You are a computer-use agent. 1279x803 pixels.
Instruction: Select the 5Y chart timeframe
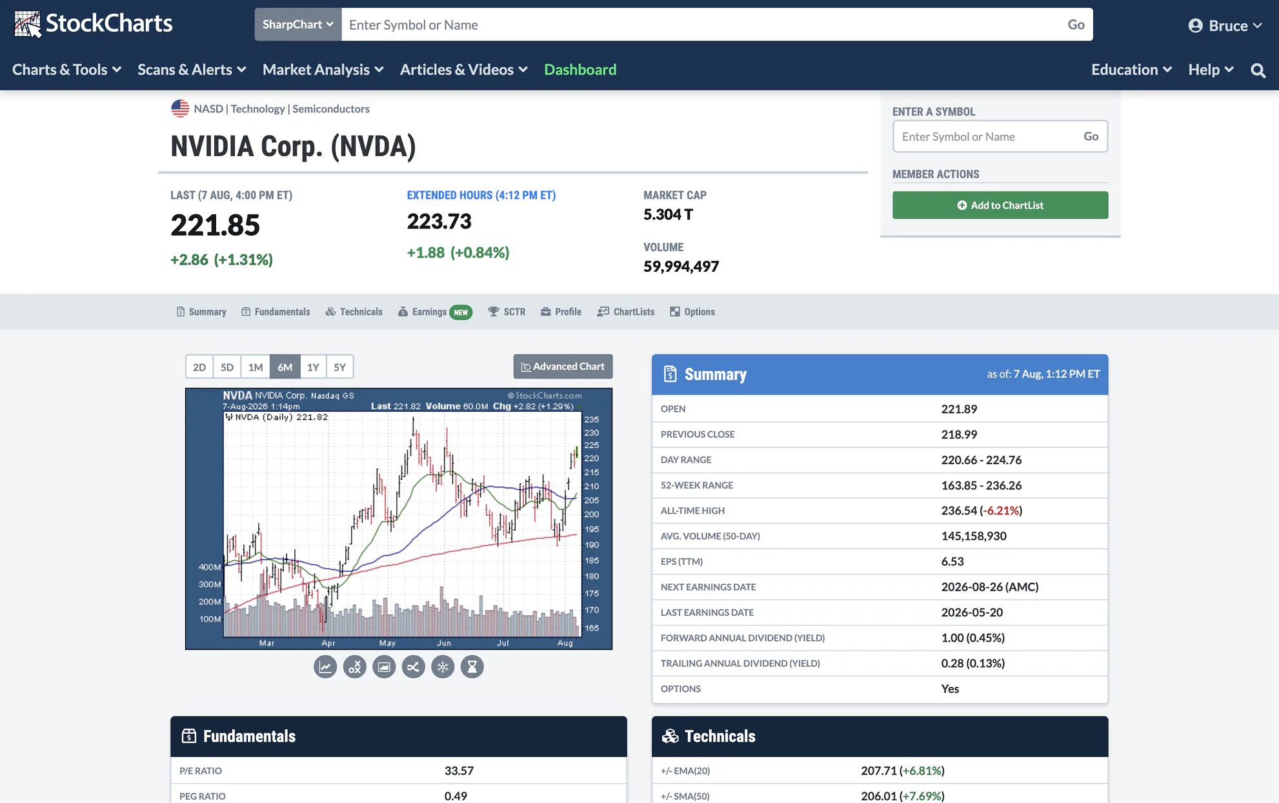(340, 367)
